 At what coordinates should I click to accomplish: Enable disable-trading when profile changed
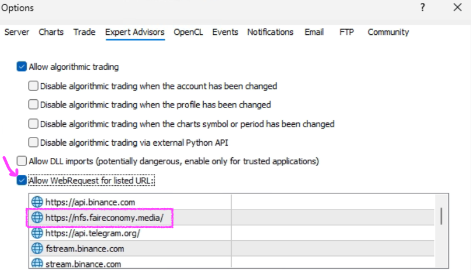[33, 105]
